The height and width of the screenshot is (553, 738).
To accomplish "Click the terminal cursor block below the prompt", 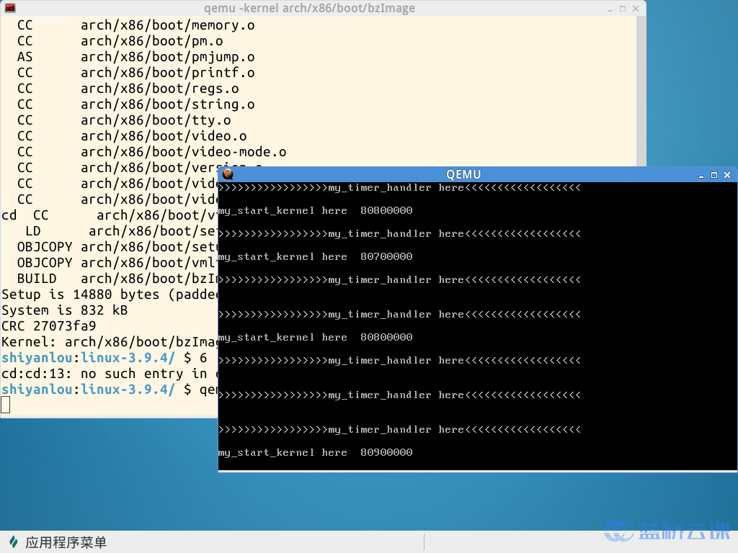I will click(x=6, y=405).
